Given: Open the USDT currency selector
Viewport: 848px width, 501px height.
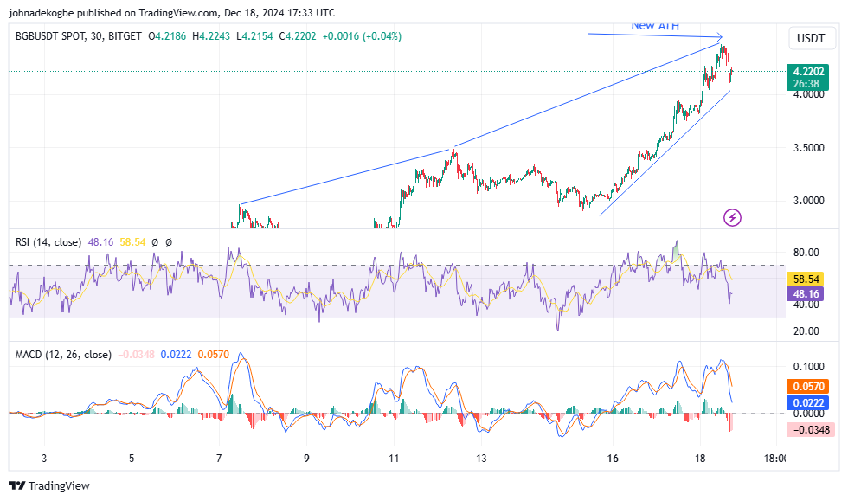Looking at the screenshot, I should click(811, 38).
